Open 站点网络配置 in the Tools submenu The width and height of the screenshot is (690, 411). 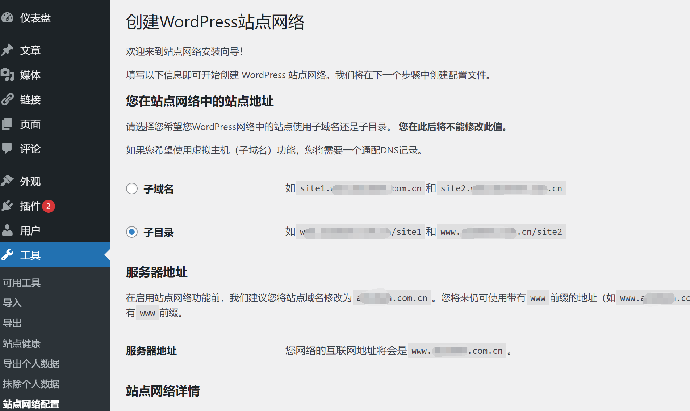[x=31, y=404]
